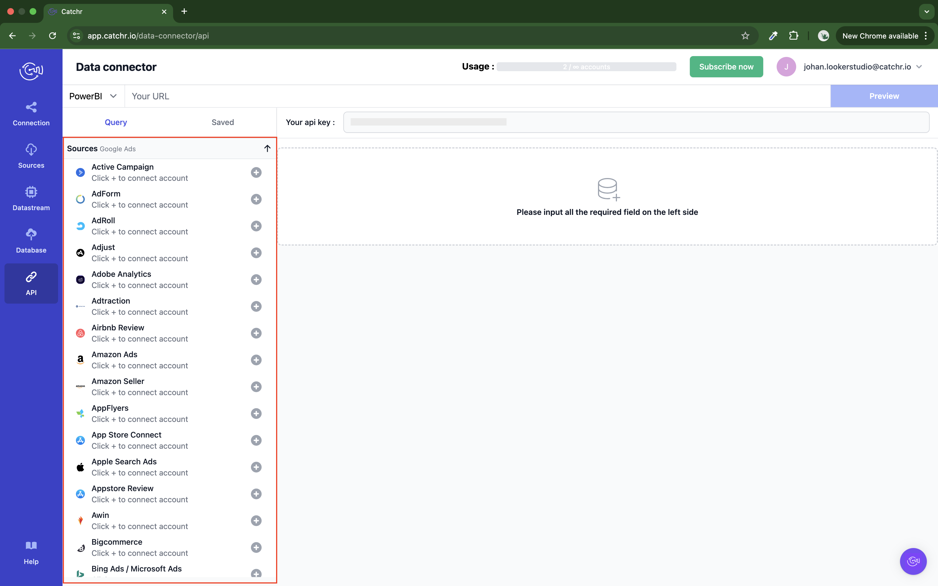This screenshot has width=938, height=586.
Task: Select the Adobe Analytics source row
Action: pos(169,279)
